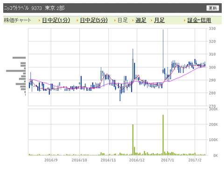Click orange arrow before 月足

point(151,20)
